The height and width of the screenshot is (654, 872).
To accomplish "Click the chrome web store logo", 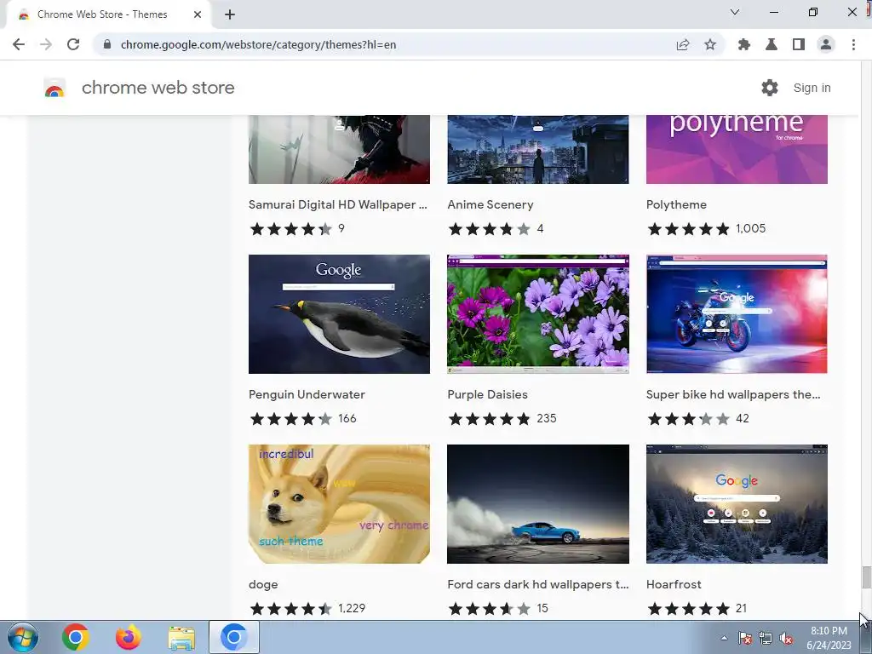I will coord(54,88).
